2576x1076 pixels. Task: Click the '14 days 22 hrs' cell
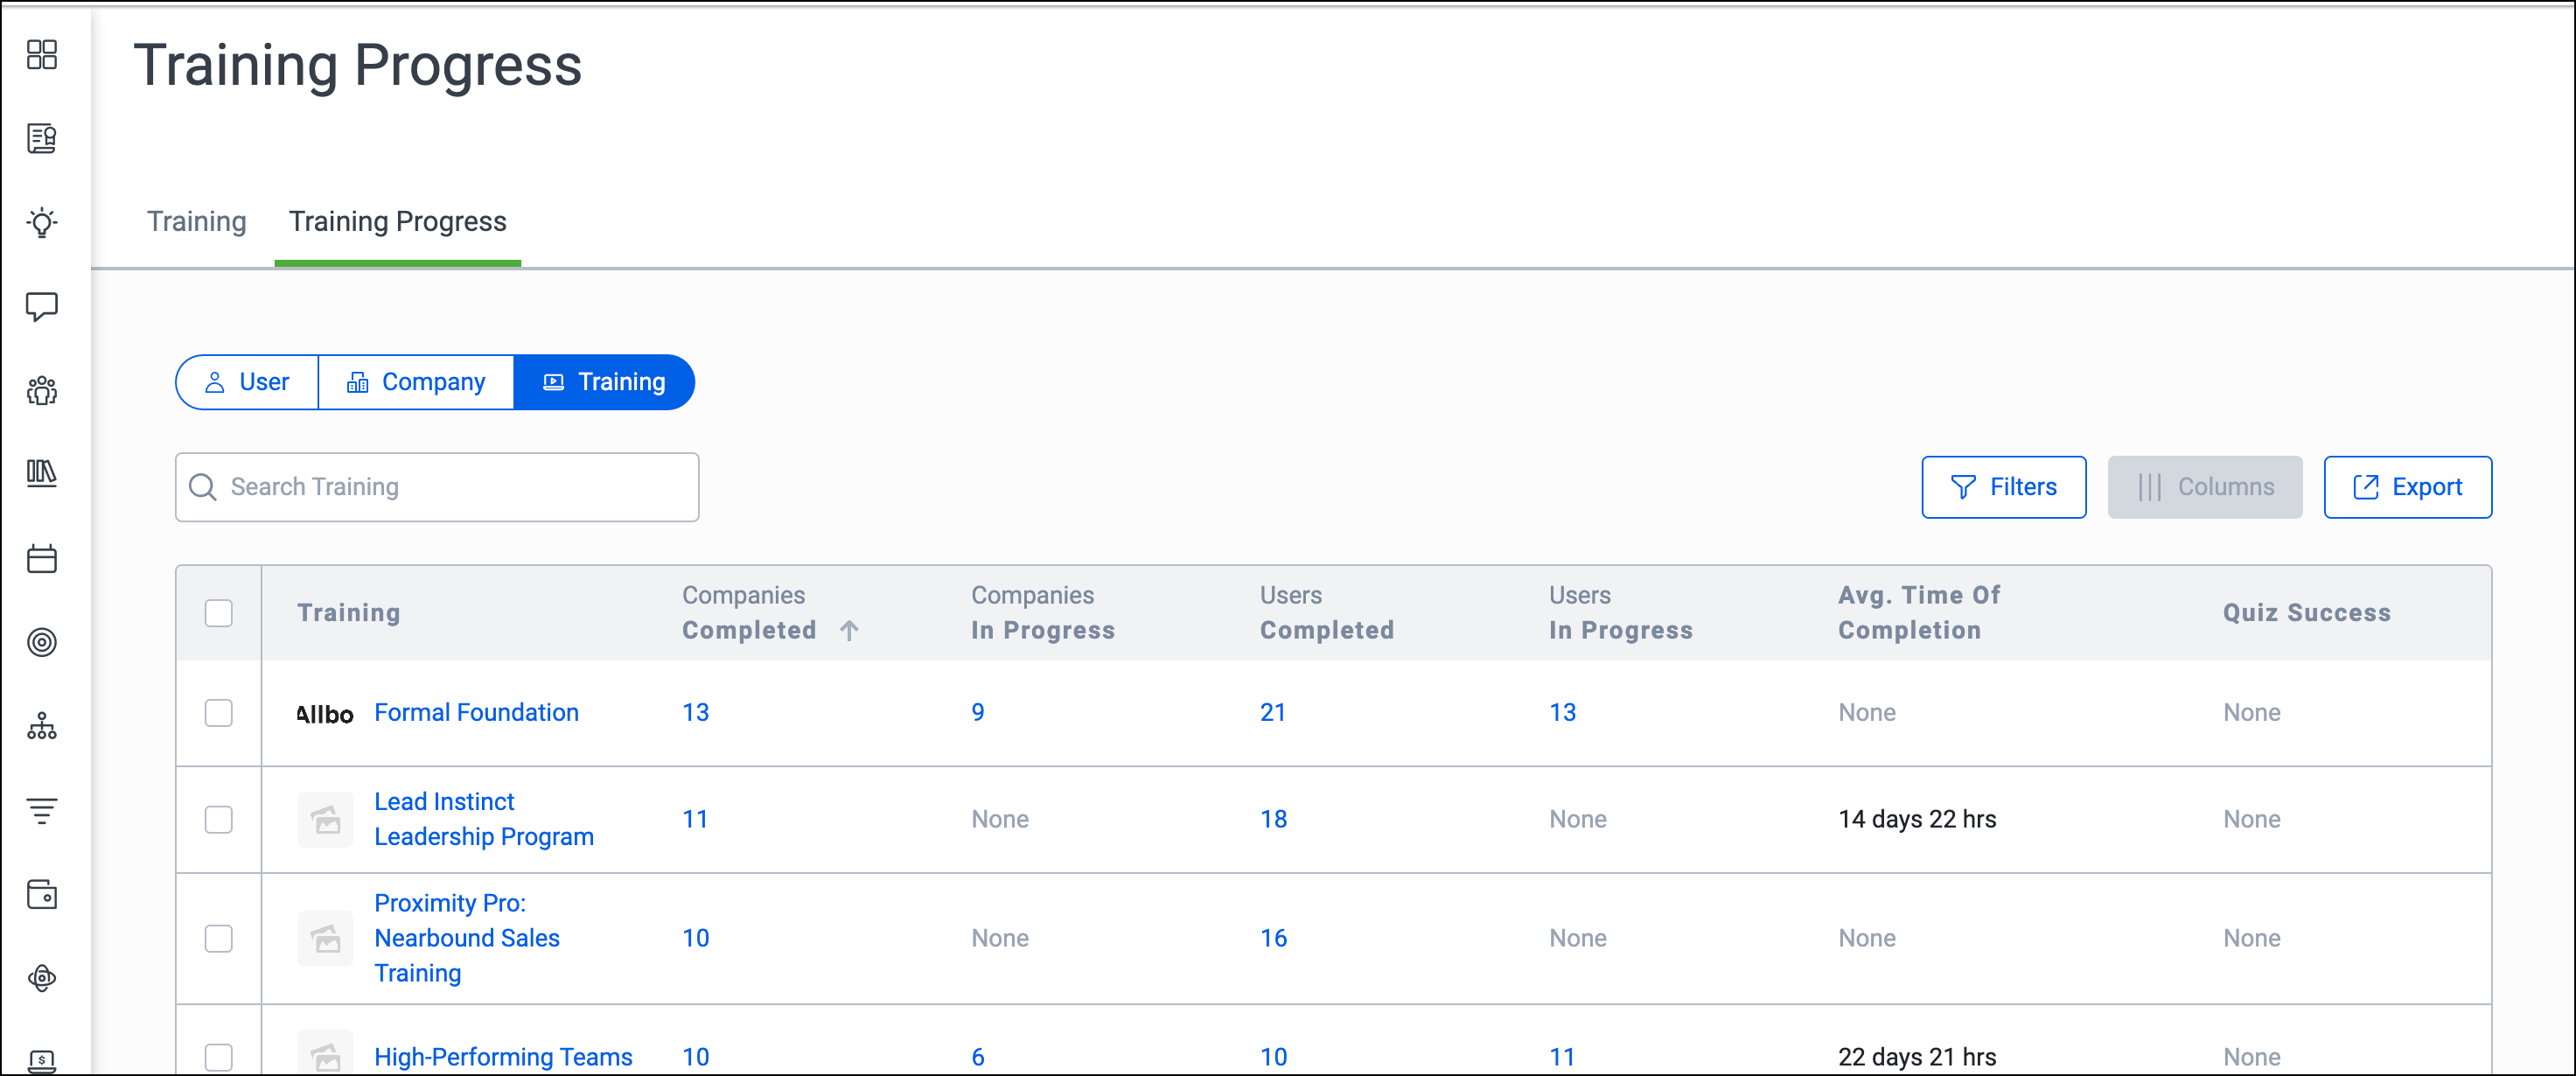tap(1917, 820)
